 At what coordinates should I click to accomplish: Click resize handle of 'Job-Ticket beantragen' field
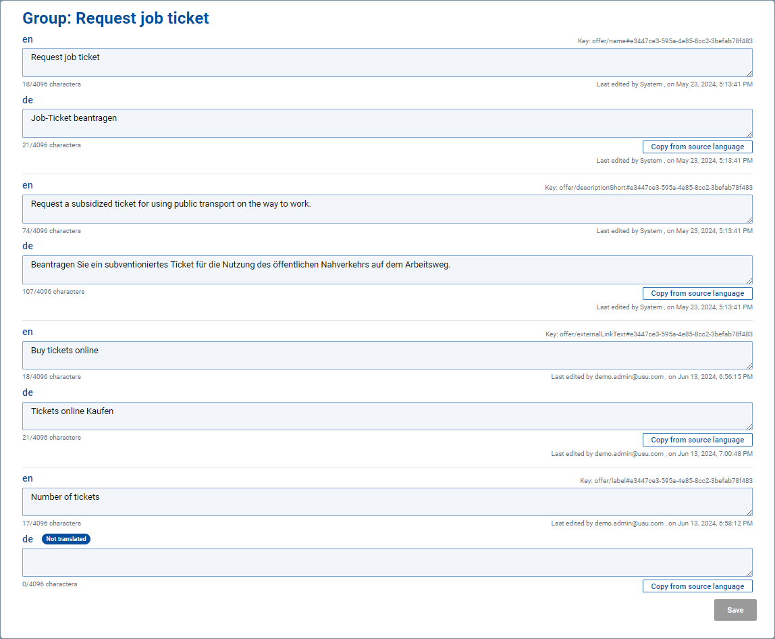point(749,134)
